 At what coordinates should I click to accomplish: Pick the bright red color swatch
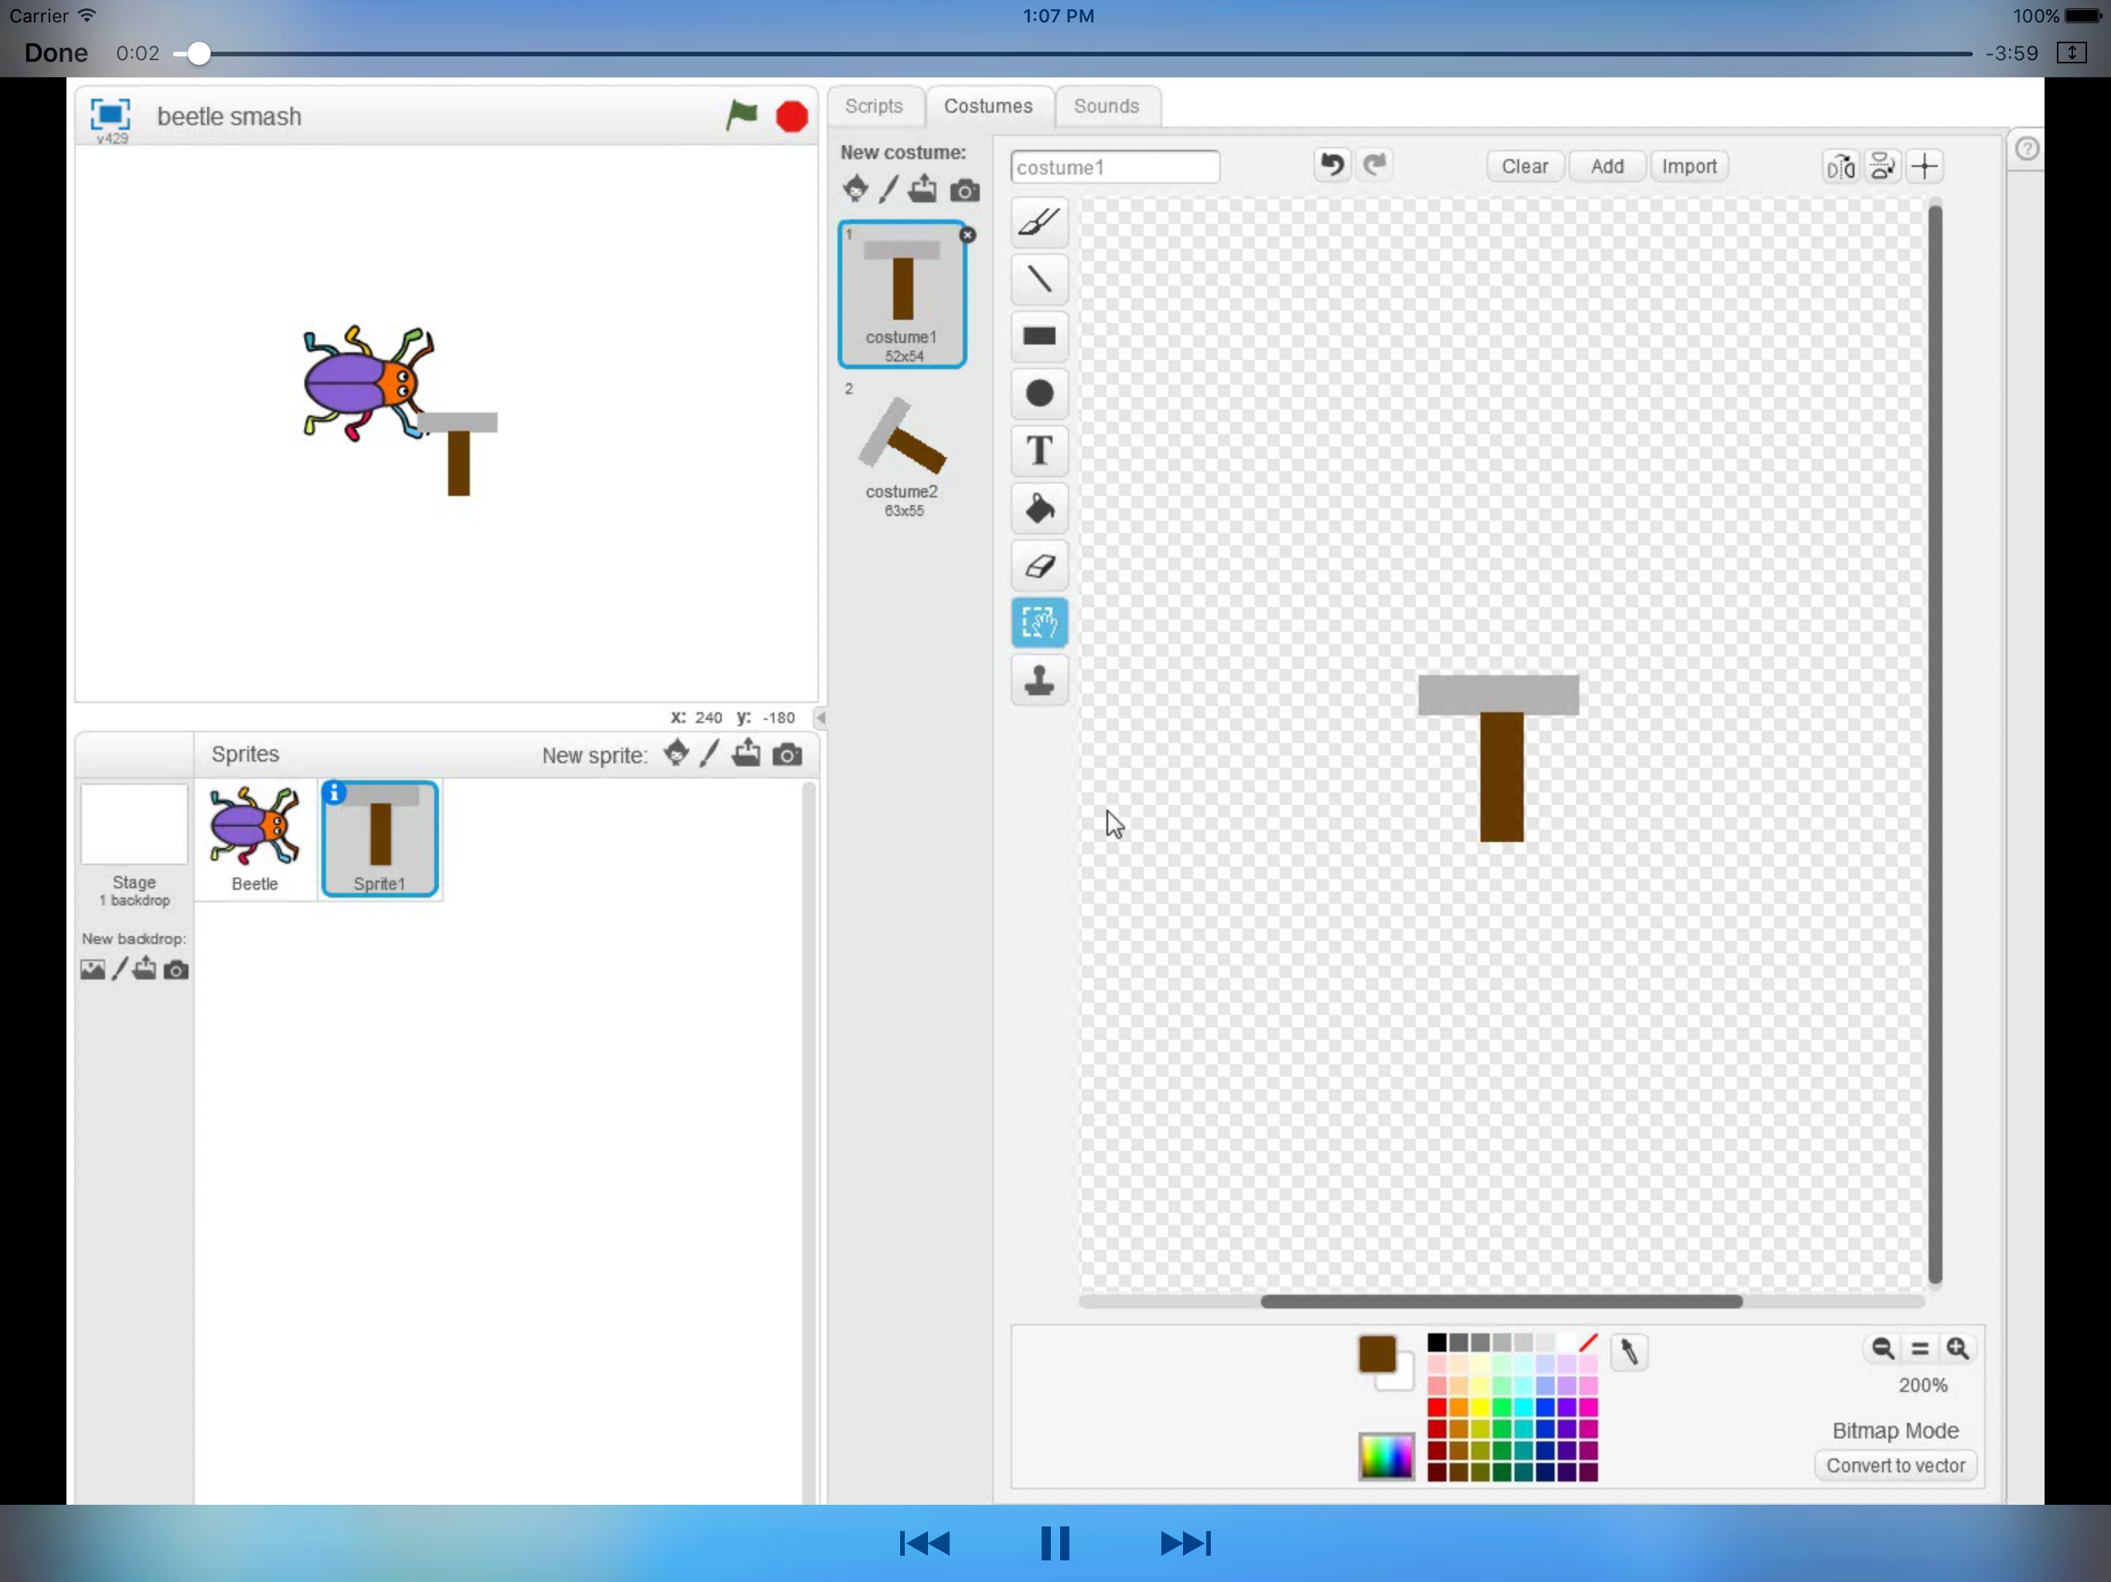pyautogui.click(x=1436, y=1407)
